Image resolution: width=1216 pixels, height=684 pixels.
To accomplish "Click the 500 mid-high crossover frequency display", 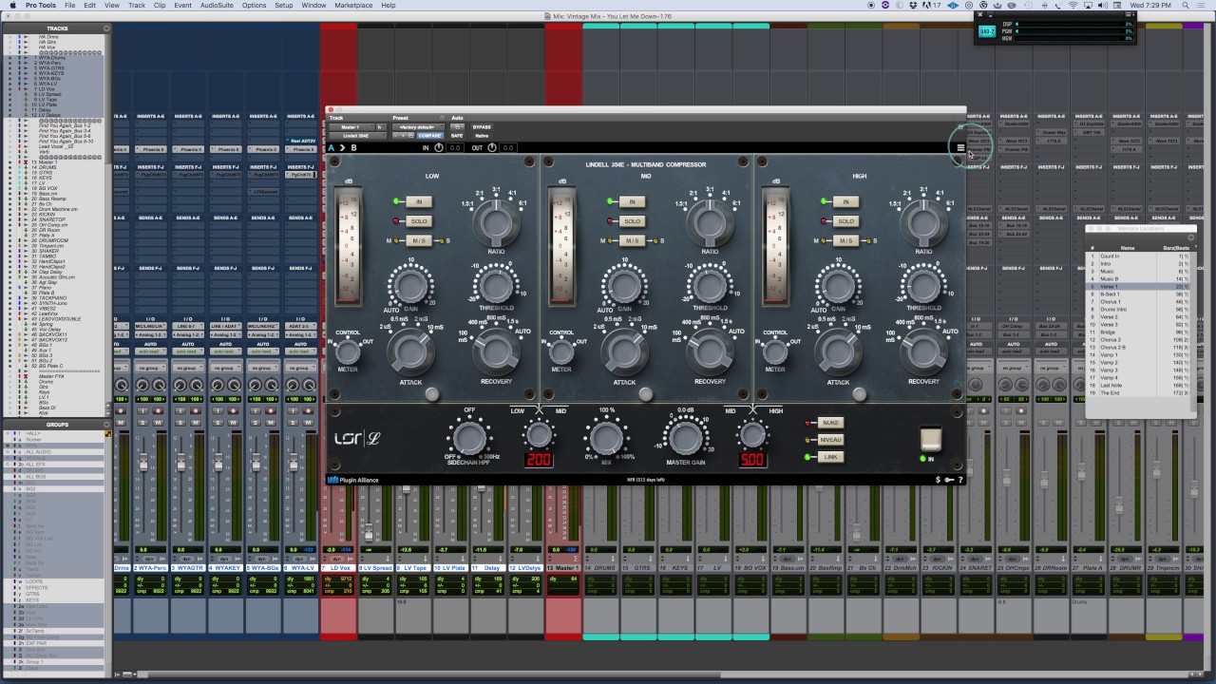I will (752, 461).
